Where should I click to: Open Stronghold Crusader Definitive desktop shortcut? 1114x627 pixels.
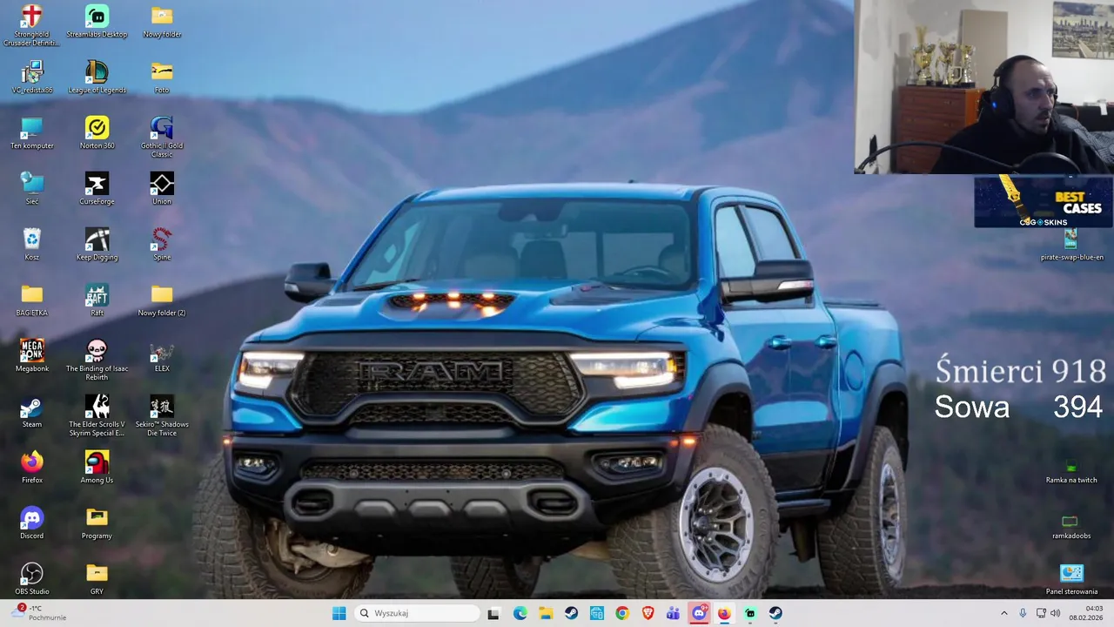pyautogui.click(x=32, y=24)
